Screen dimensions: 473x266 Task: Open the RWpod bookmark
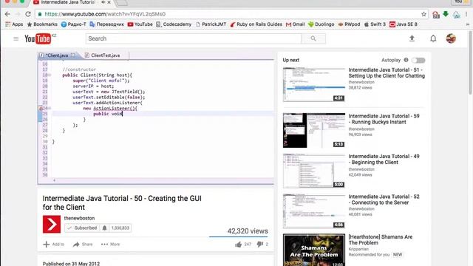pyautogui.click(x=349, y=24)
